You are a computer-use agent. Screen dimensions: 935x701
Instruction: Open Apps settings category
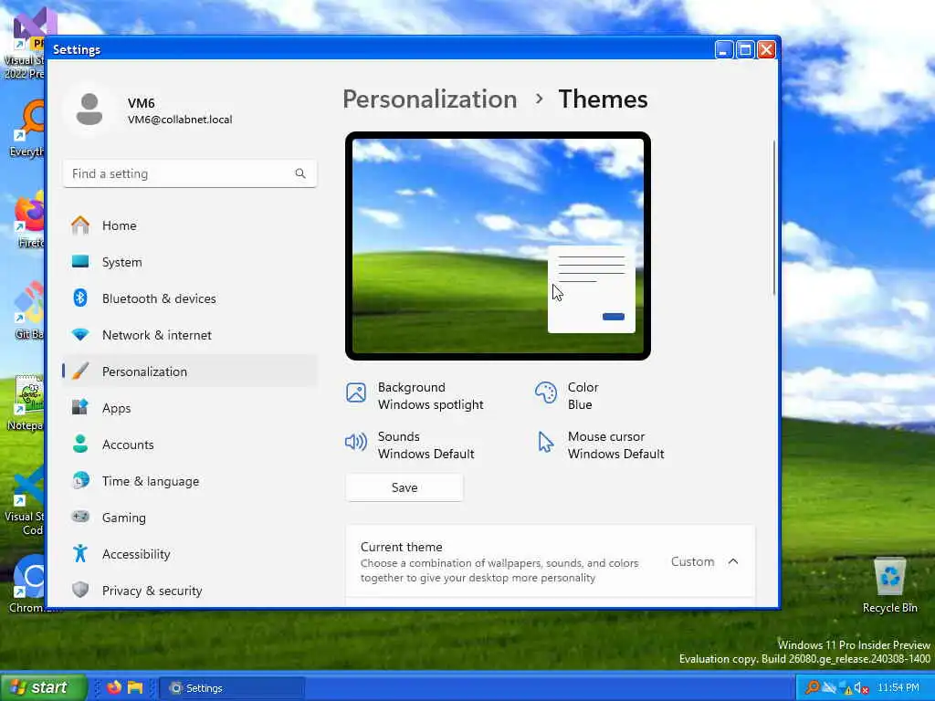(x=190, y=408)
